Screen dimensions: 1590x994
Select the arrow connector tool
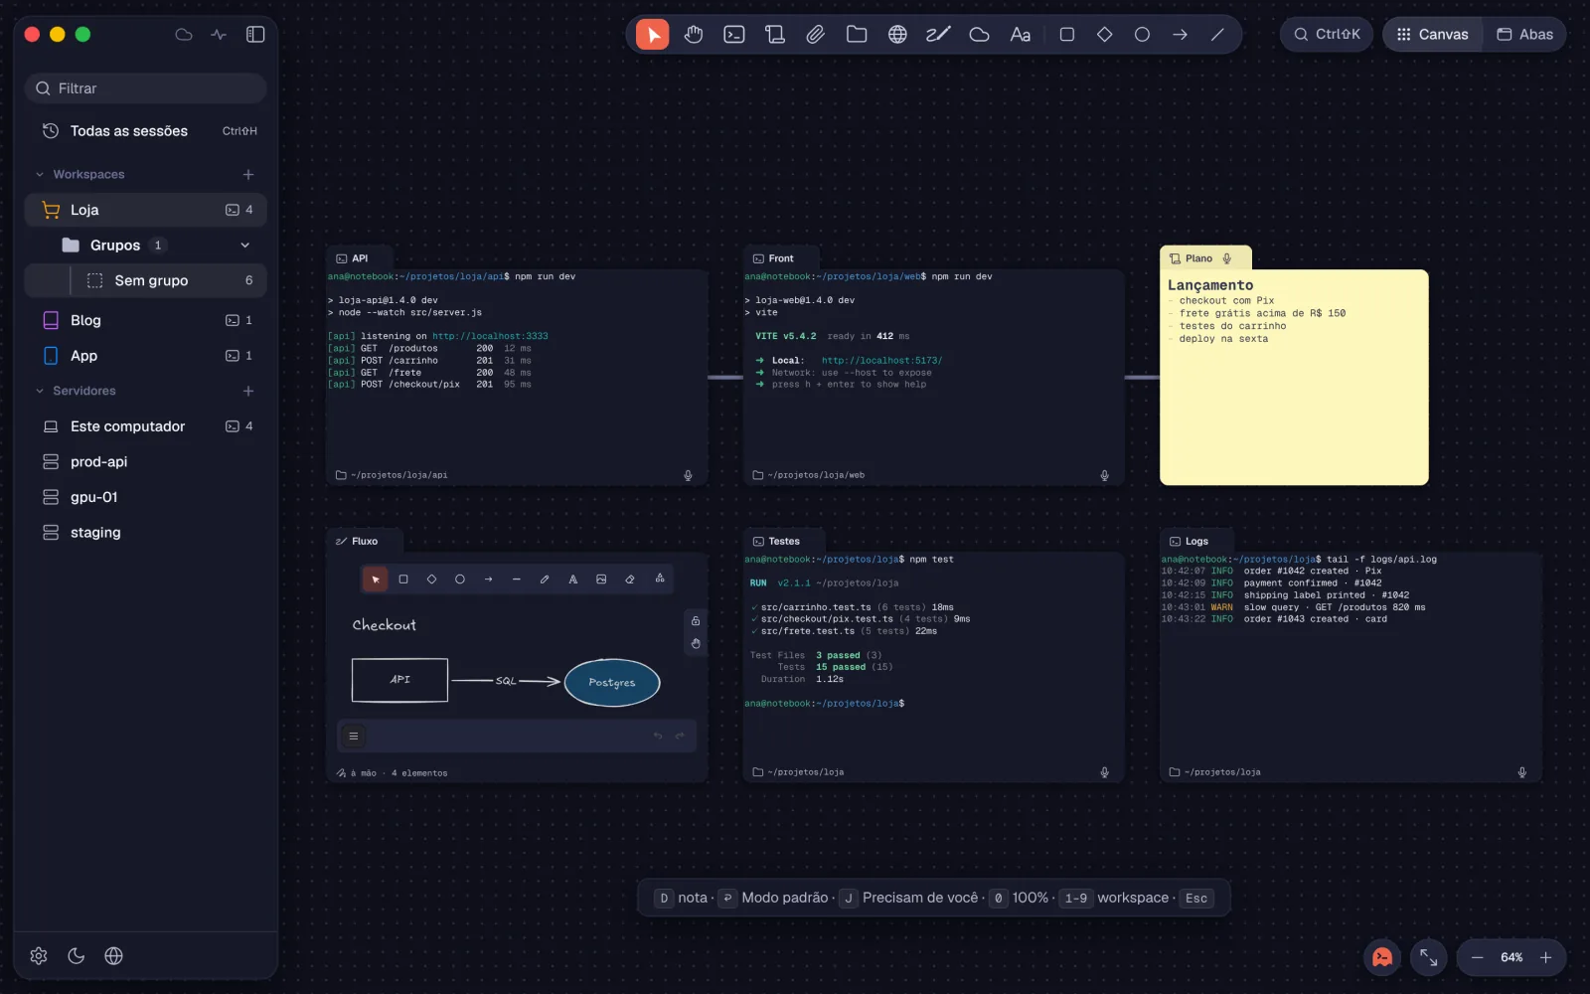(x=1180, y=35)
